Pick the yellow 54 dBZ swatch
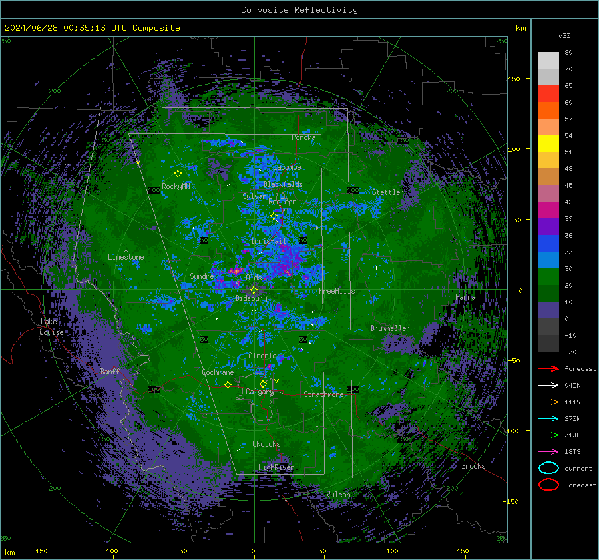 pos(548,143)
